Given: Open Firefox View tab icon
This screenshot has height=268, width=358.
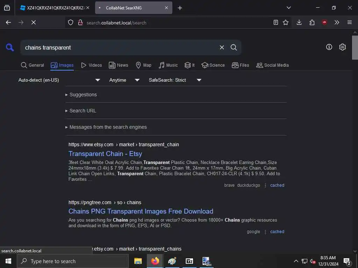Looking at the screenshot, I should click(x=7, y=8).
